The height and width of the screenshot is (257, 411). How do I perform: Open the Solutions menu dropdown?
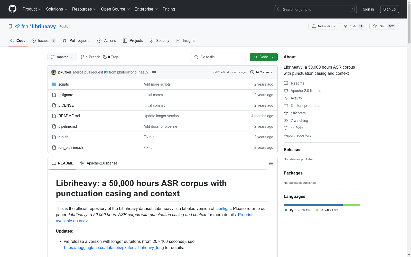coord(57,9)
